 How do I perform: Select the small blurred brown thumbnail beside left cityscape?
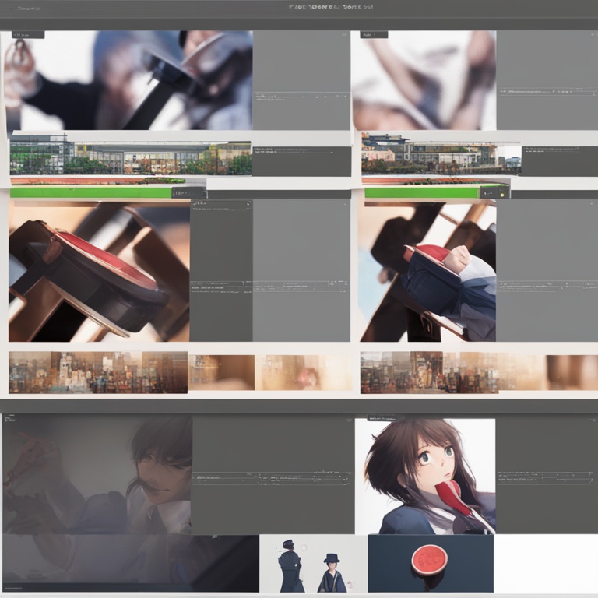click(222, 373)
